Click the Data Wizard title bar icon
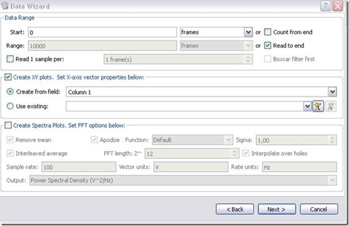 [6, 5]
